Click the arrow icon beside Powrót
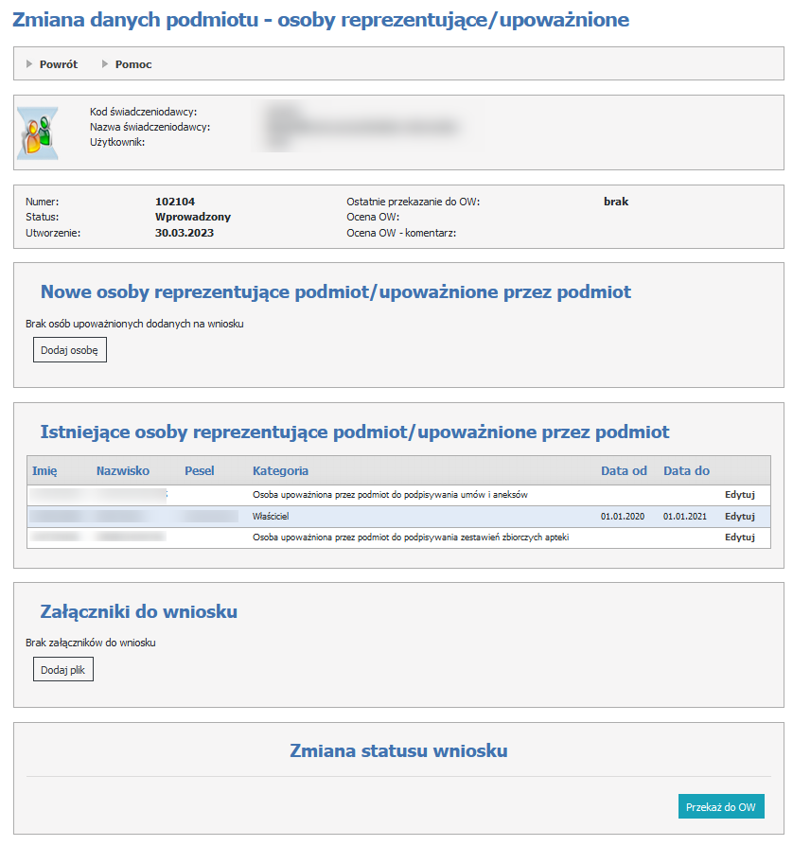Image resolution: width=793 pixels, height=846 pixels. click(x=29, y=64)
